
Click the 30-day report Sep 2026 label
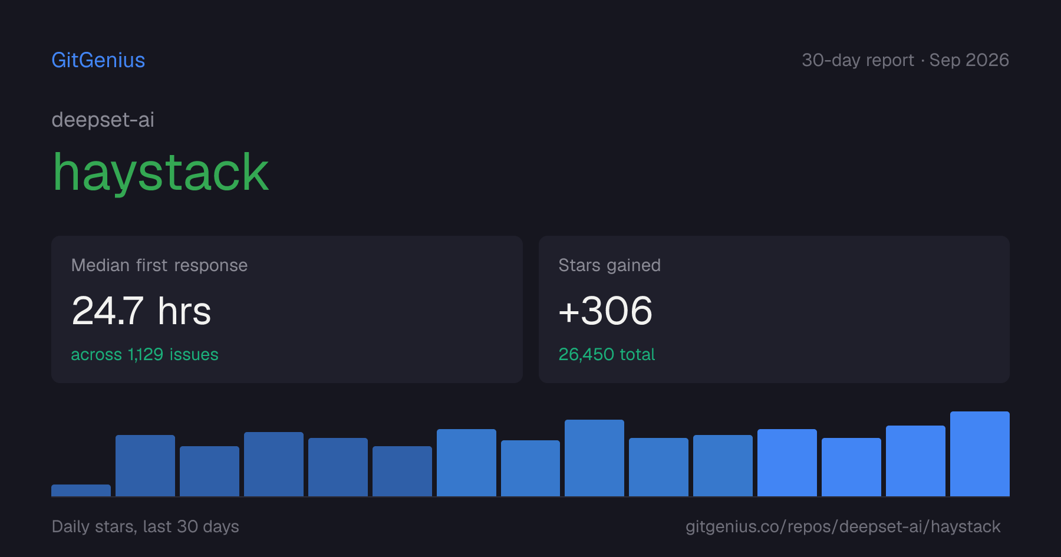click(x=905, y=60)
